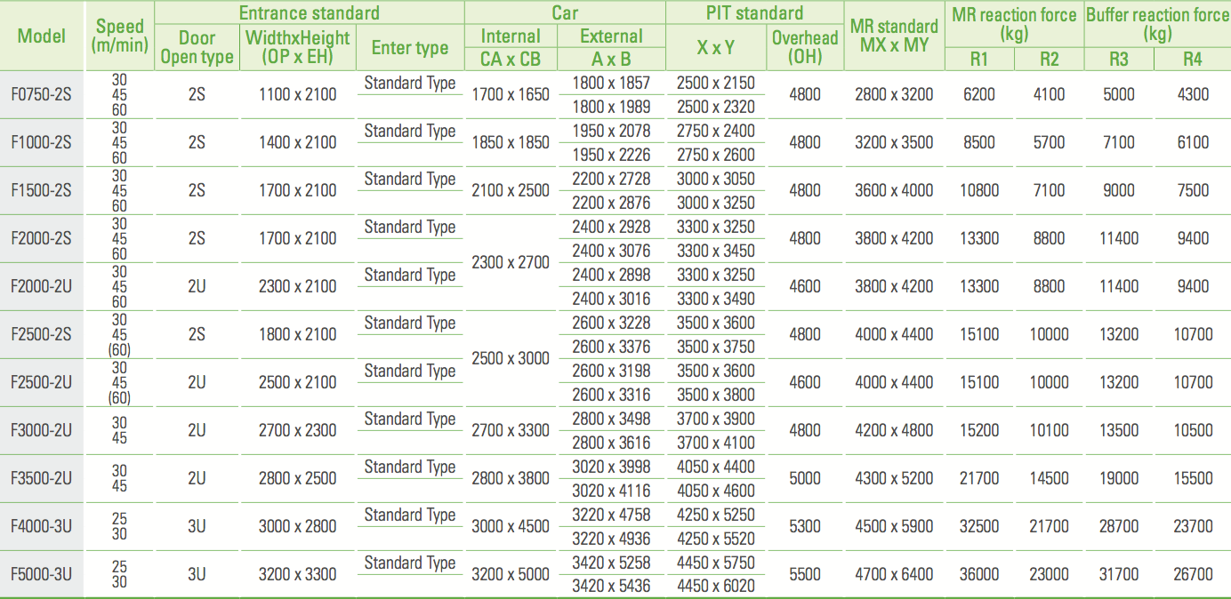Click the F0750-2S model row label

tap(42, 94)
